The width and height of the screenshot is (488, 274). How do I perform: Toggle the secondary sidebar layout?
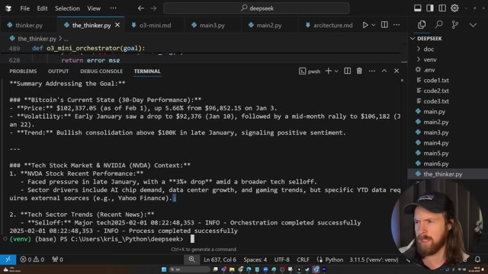442,8
